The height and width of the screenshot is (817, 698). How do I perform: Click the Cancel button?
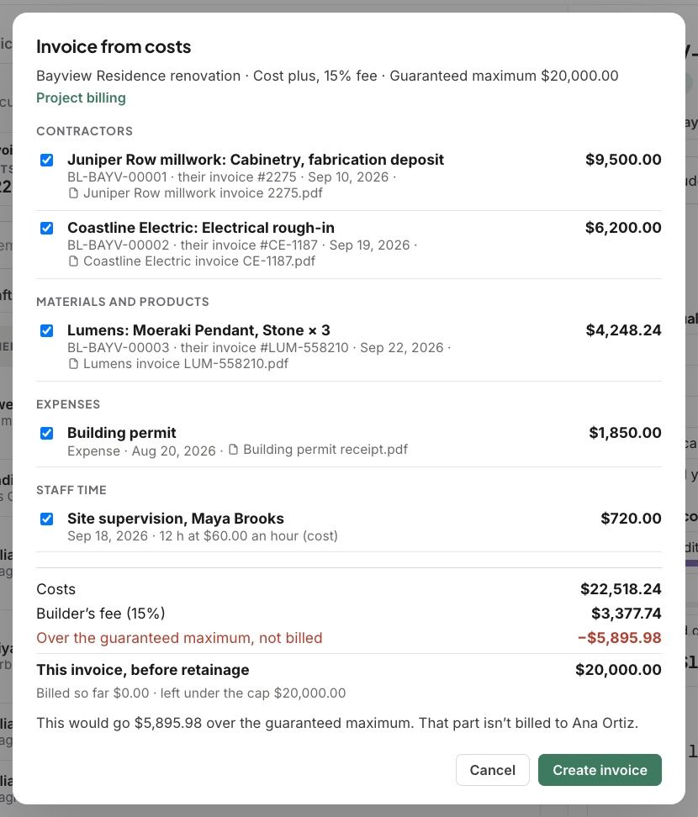tap(492, 770)
